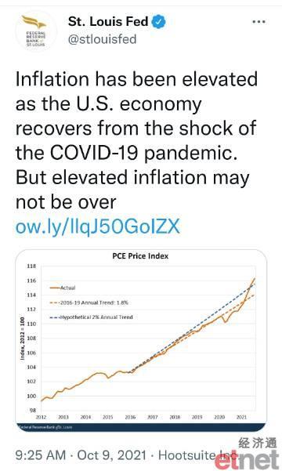Viewport: 282px width, 471px height.
Task: Click the Index 2012=100 axis label
Action: tap(22, 339)
